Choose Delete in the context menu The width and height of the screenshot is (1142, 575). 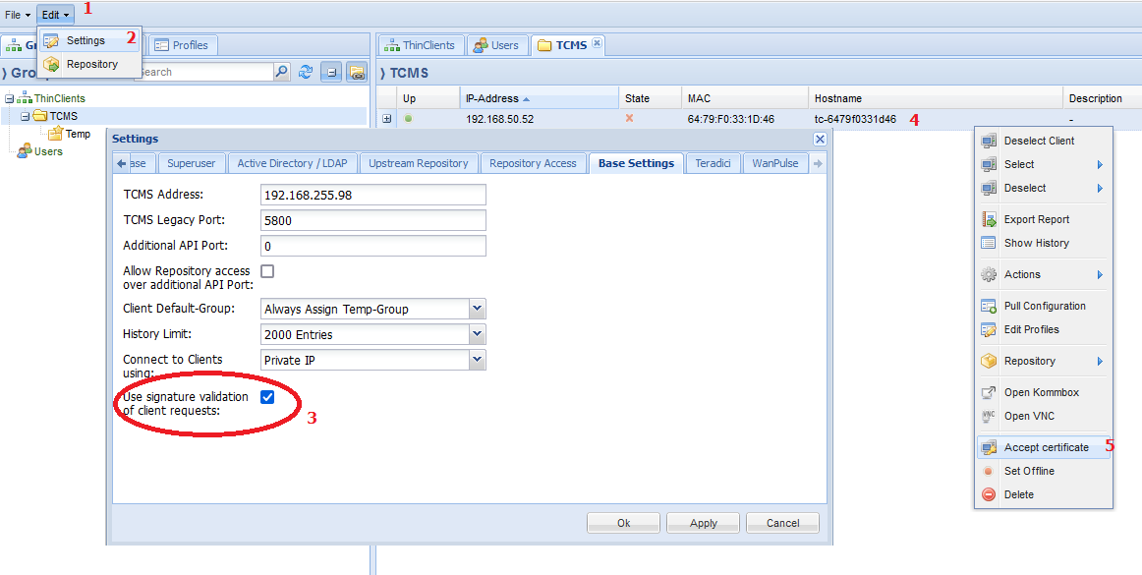pos(1043,494)
